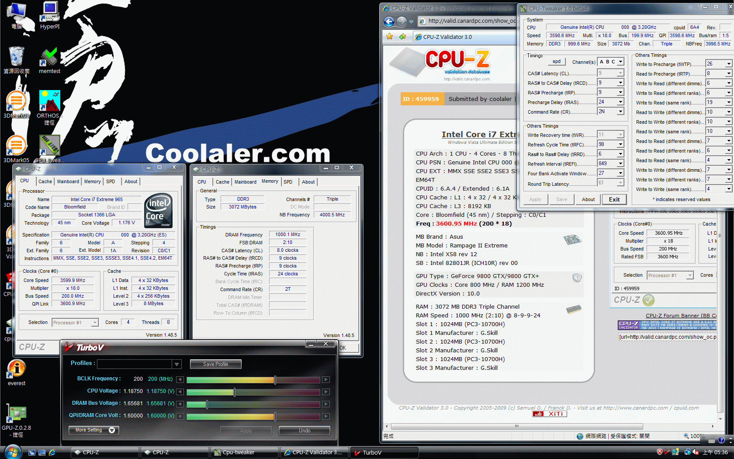Image resolution: width=734 pixels, height=459 pixels.
Task: Open the 3DMark05 desktop icon
Action: point(17,149)
